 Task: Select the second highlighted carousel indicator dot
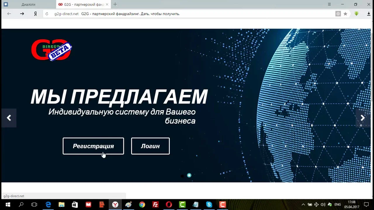189,175
